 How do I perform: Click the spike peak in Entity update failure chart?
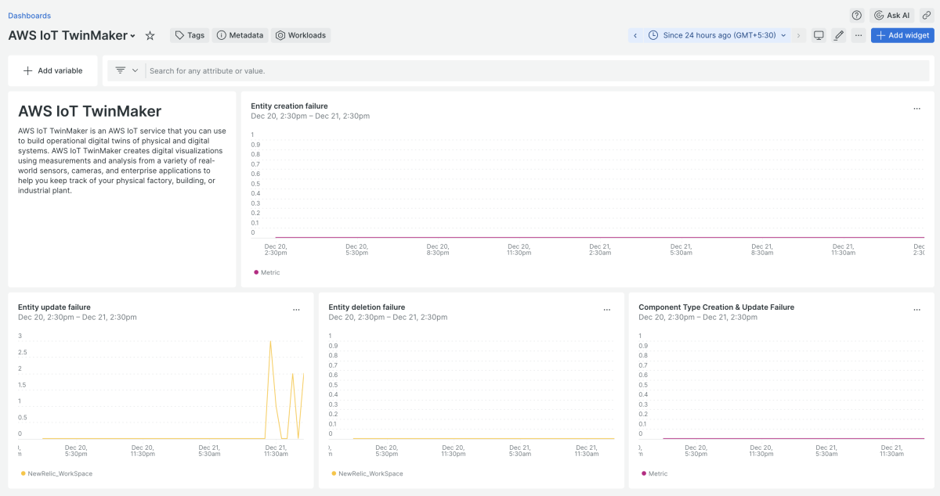pyautogui.click(x=270, y=341)
